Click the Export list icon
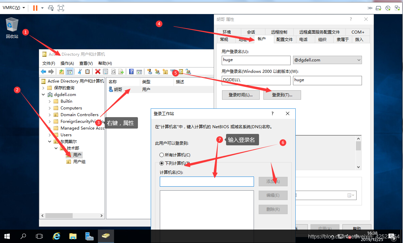 [121, 71]
